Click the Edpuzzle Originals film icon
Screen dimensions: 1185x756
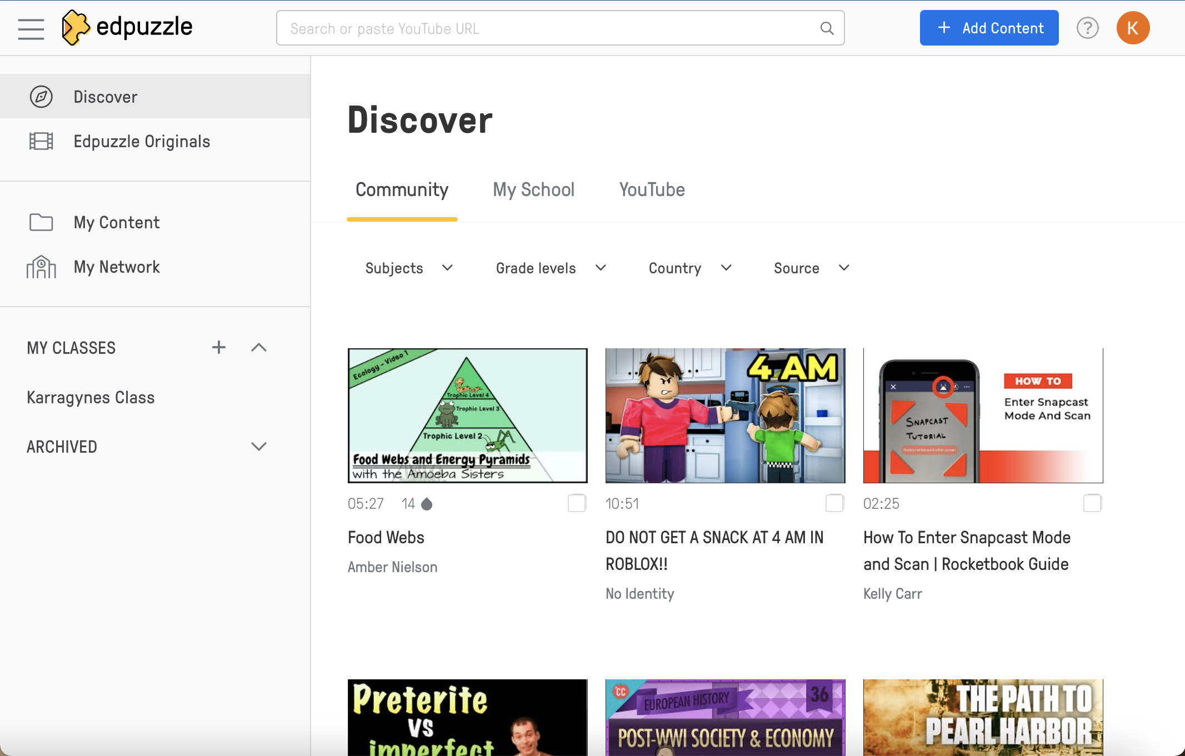tap(41, 141)
